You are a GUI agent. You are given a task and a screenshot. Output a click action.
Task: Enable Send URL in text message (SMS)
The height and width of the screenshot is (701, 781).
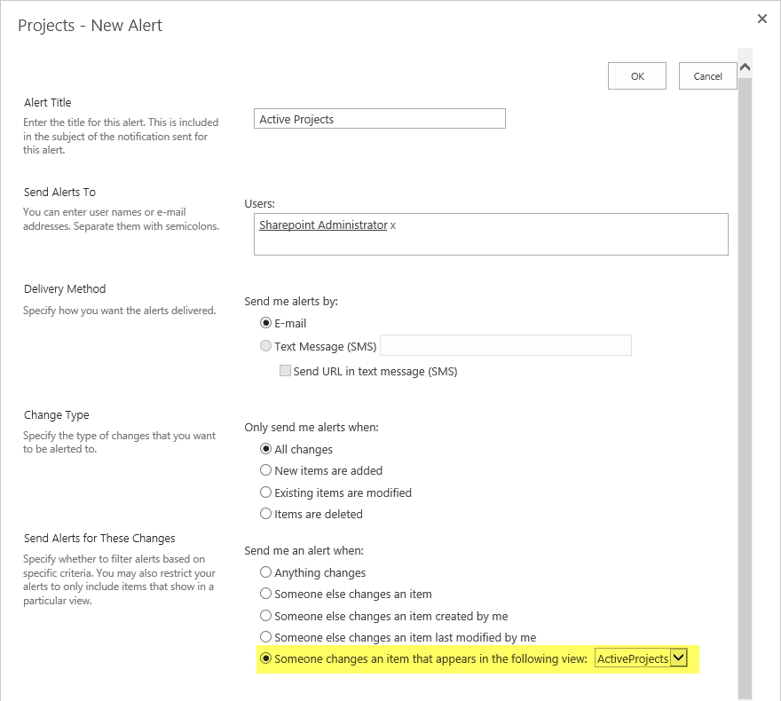[x=285, y=371]
